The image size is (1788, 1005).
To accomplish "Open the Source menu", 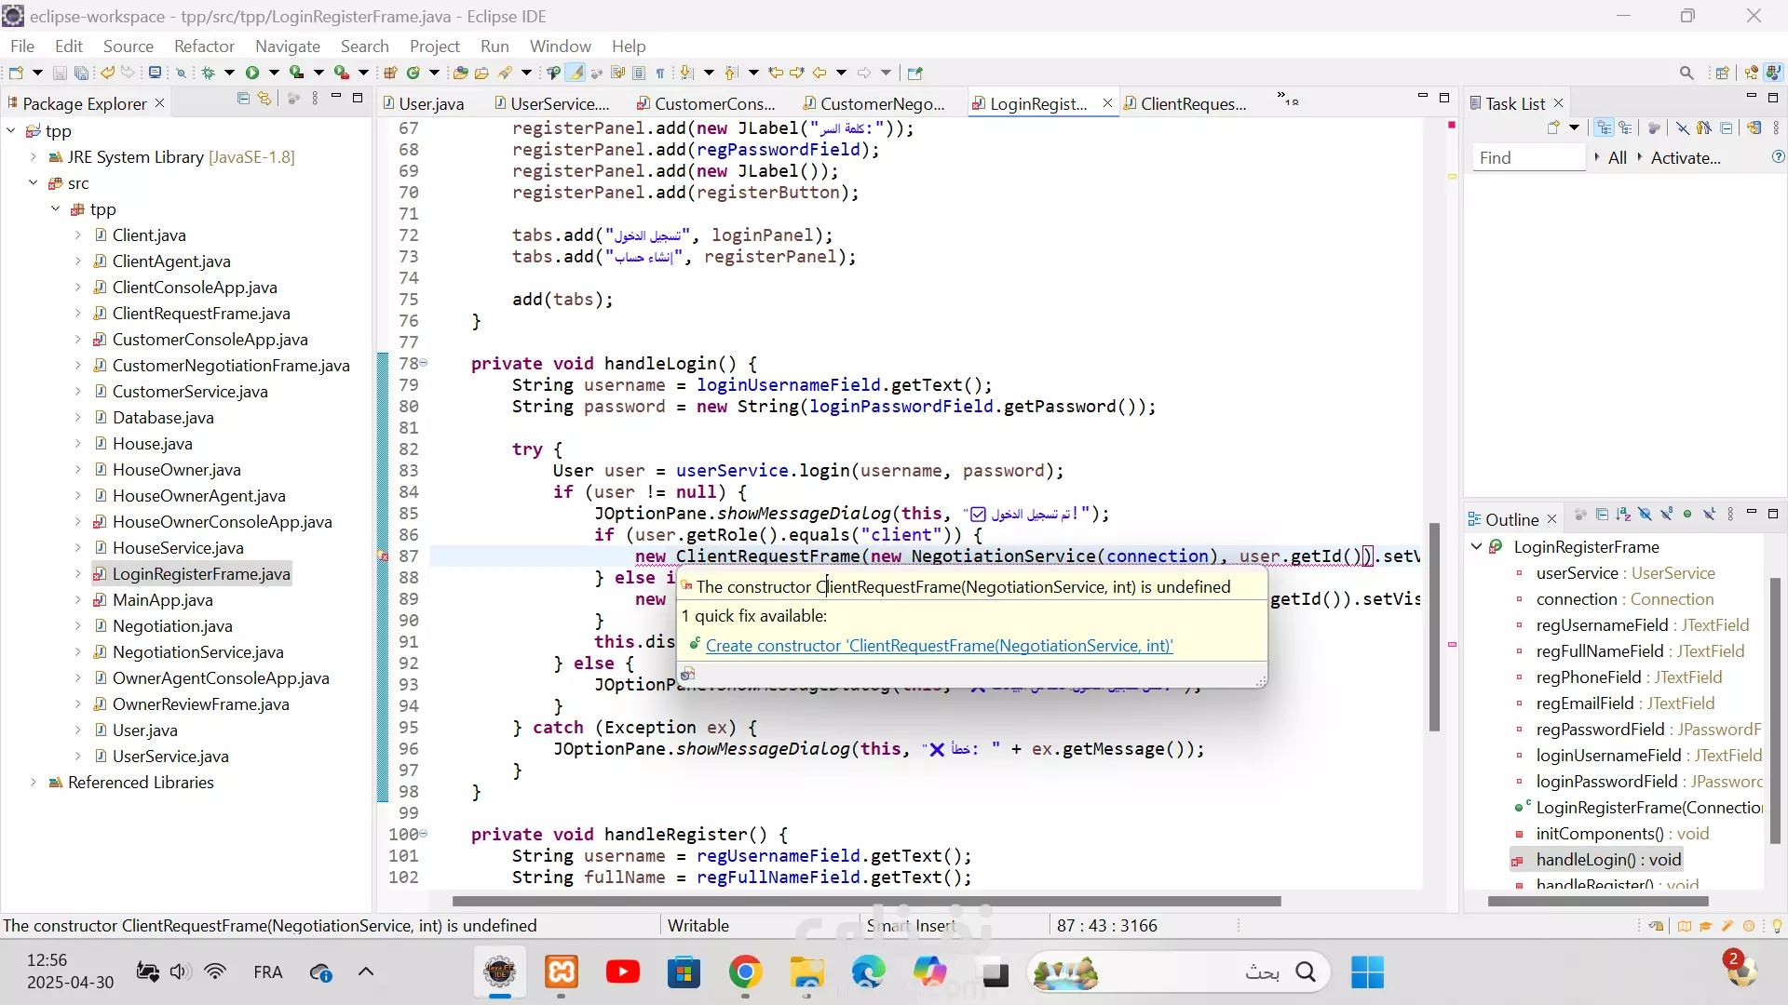I will [x=129, y=46].
